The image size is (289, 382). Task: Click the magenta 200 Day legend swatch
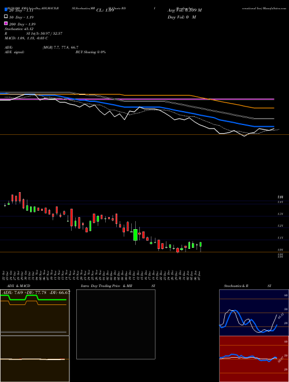point(6,23)
